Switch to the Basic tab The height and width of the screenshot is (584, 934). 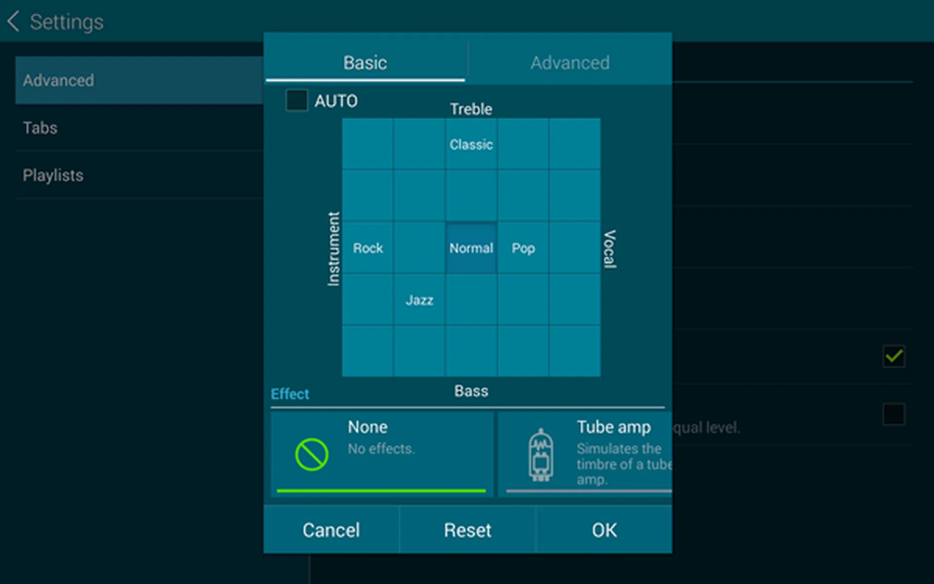click(365, 63)
